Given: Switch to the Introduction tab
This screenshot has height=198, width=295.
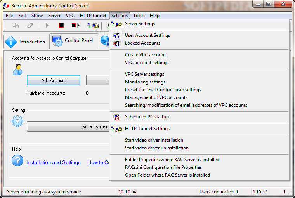Looking at the screenshot, I should point(26,42).
